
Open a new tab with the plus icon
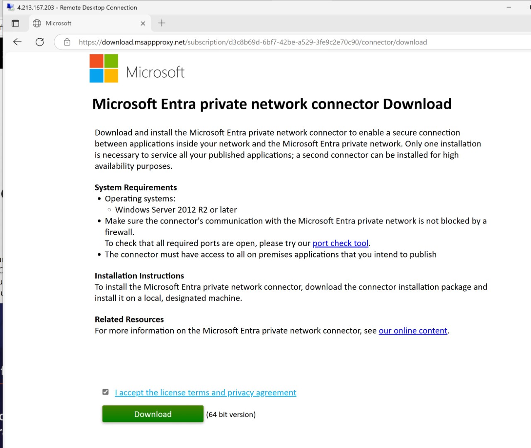point(162,23)
